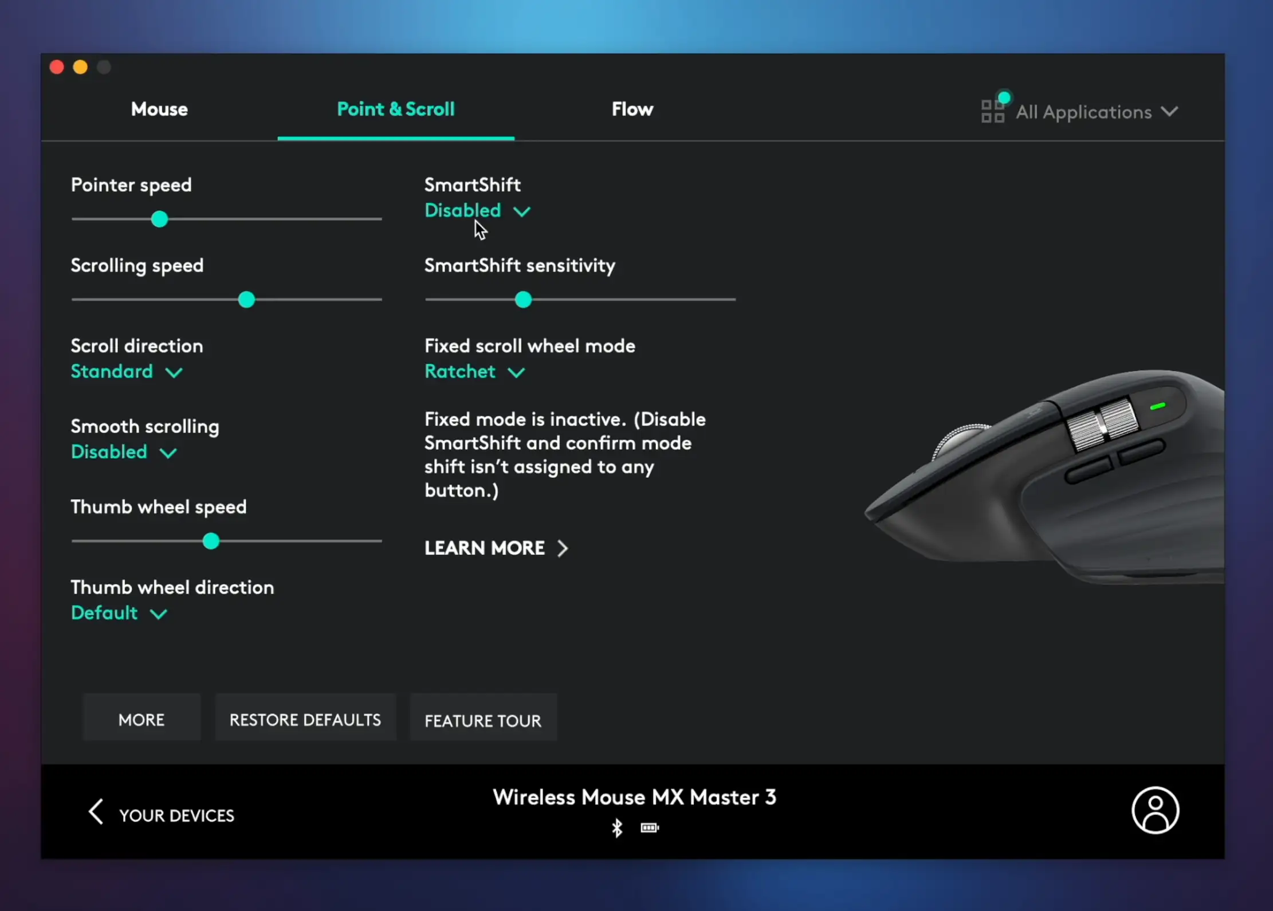Click the MX Master 3 mouse image
This screenshot has width=1273, height=911.
pos(1044,478)
